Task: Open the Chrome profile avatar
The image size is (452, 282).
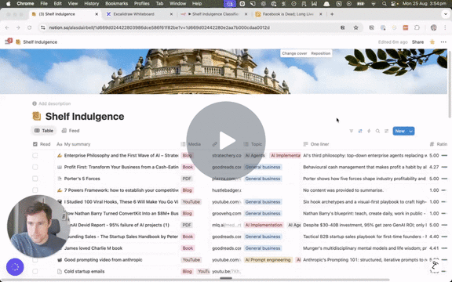Action: pyautogui.click(x=433, y=27)
